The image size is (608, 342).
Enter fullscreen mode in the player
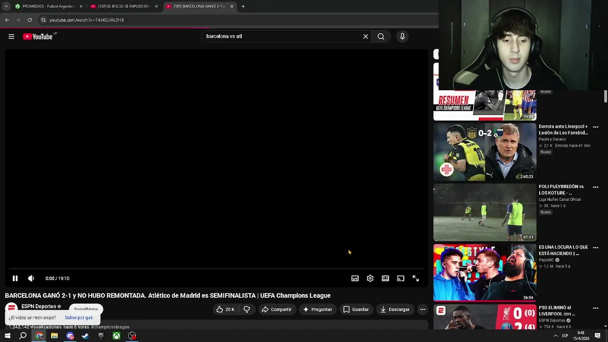click(x=416, y=278)
